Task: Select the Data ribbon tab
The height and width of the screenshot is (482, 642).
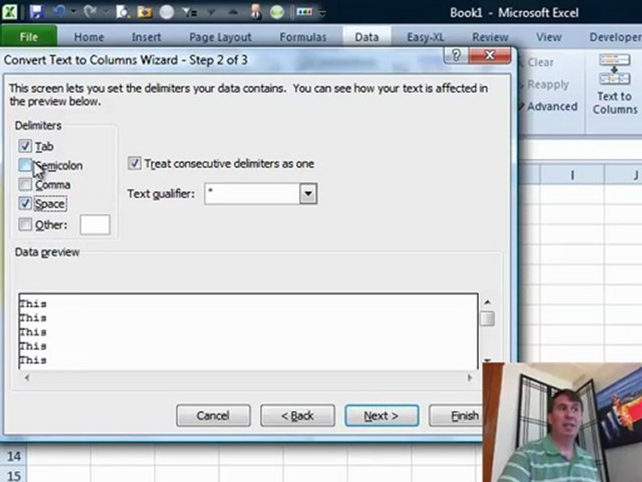Action: coord(366,37)
